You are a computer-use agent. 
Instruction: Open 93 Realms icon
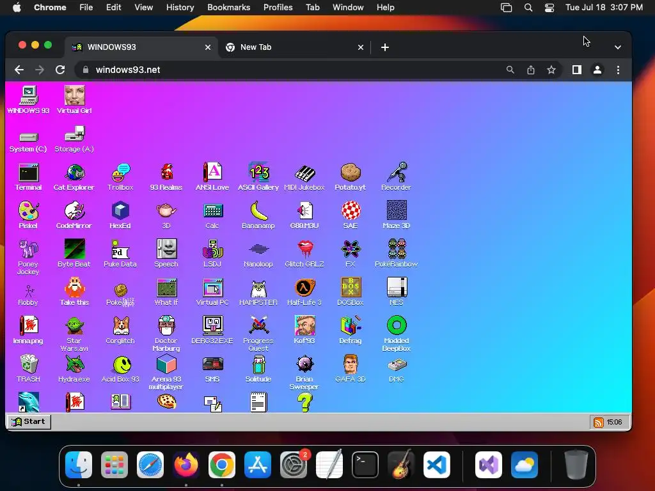[x=166, y=177]
